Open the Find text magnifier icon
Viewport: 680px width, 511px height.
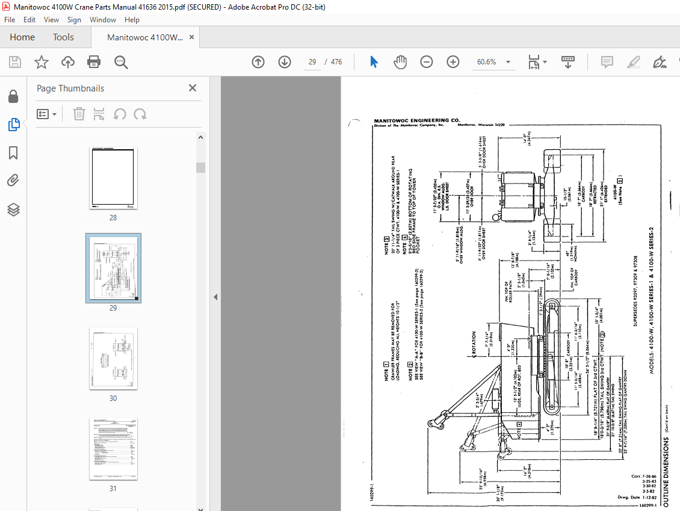pyautogui.click(x=121, y=62)
